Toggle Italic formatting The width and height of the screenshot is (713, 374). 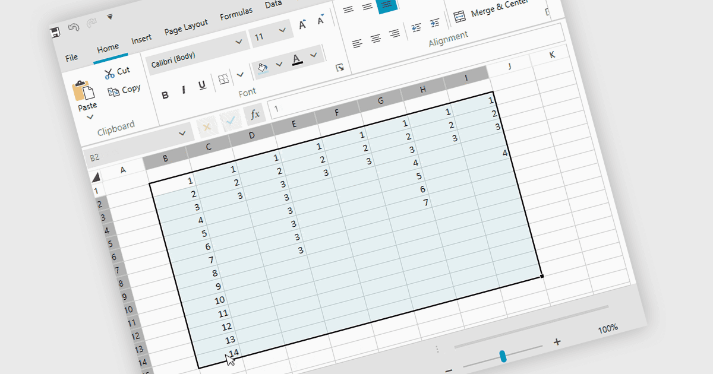tap(184, 90)
